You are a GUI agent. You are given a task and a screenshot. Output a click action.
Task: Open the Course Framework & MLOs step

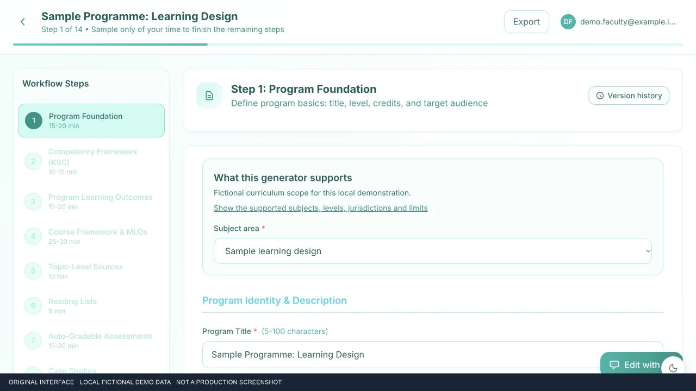pyautogui.click(x=91, y=236)
